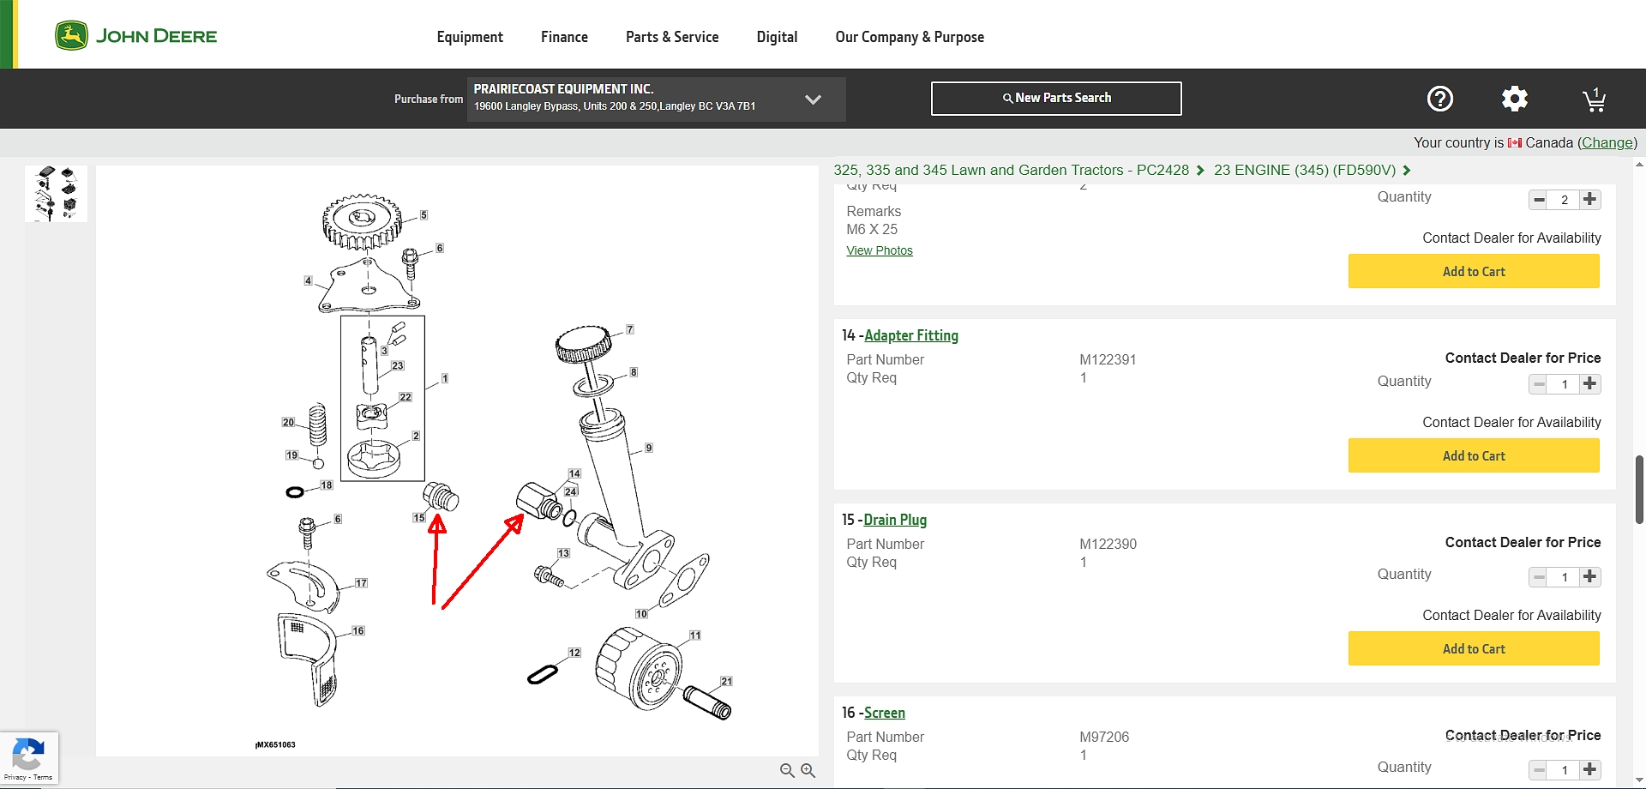This screenshot has height=789, width=1646.
Task: Open the Digital menu
Action: 777,37
